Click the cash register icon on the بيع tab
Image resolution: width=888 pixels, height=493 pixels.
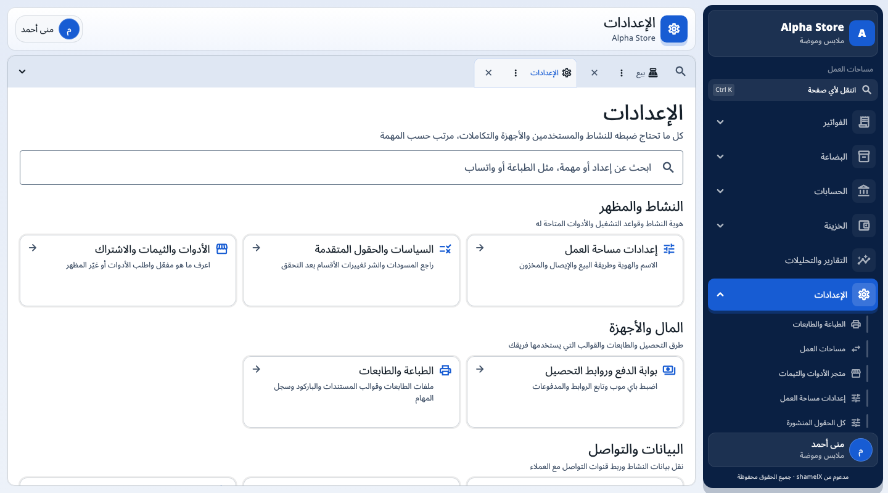(653, 73)
